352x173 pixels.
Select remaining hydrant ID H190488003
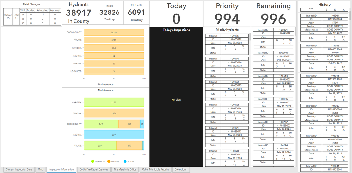point(283,126)
